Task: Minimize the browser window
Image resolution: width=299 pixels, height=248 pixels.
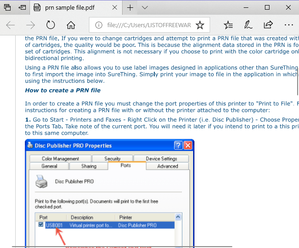Action: point(246,8)
